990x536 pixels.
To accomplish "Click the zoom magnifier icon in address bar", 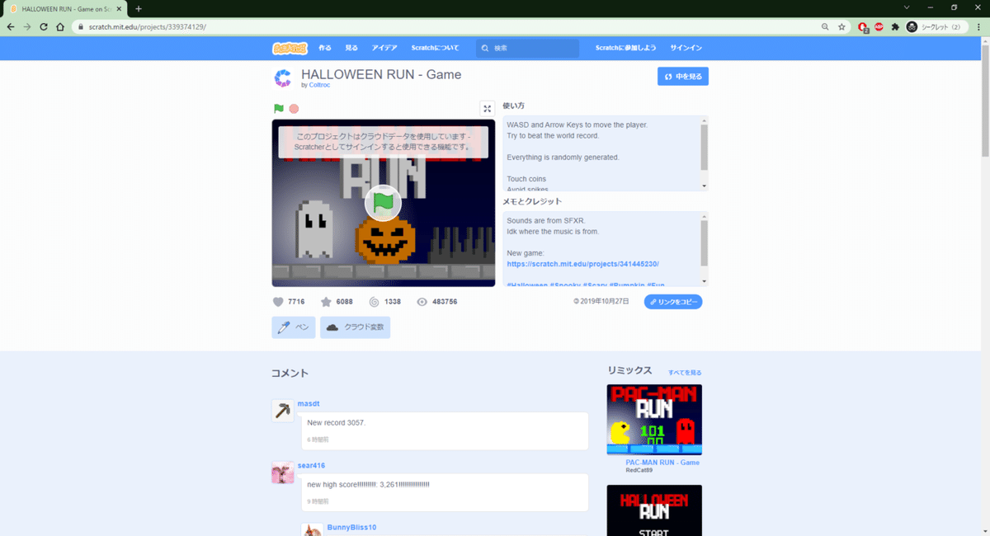I will (826, 26).
